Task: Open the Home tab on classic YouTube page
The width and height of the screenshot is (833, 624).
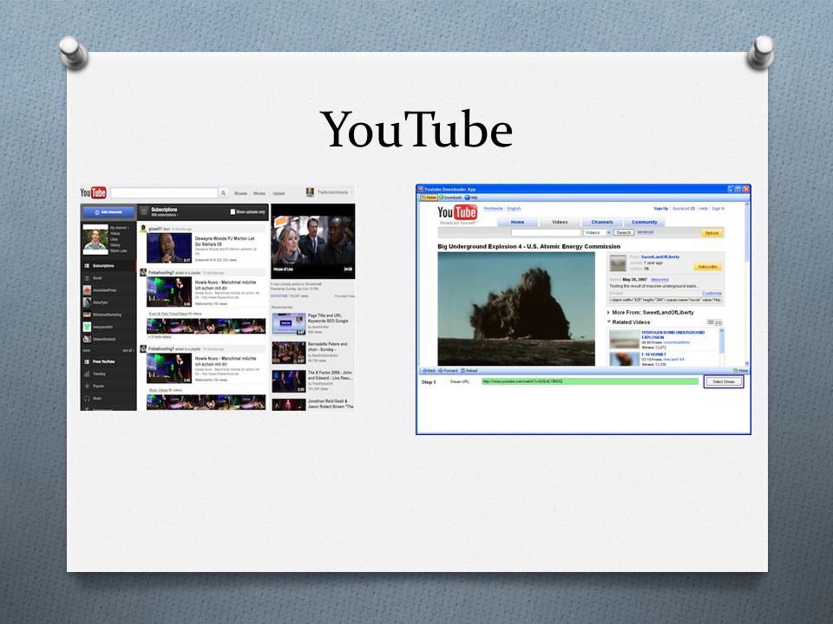Action: [517, 223]
